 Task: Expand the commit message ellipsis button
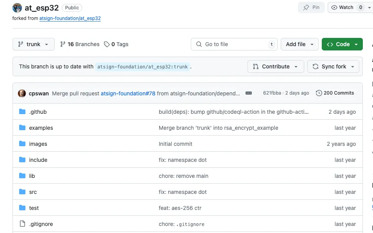pos(249,93)
